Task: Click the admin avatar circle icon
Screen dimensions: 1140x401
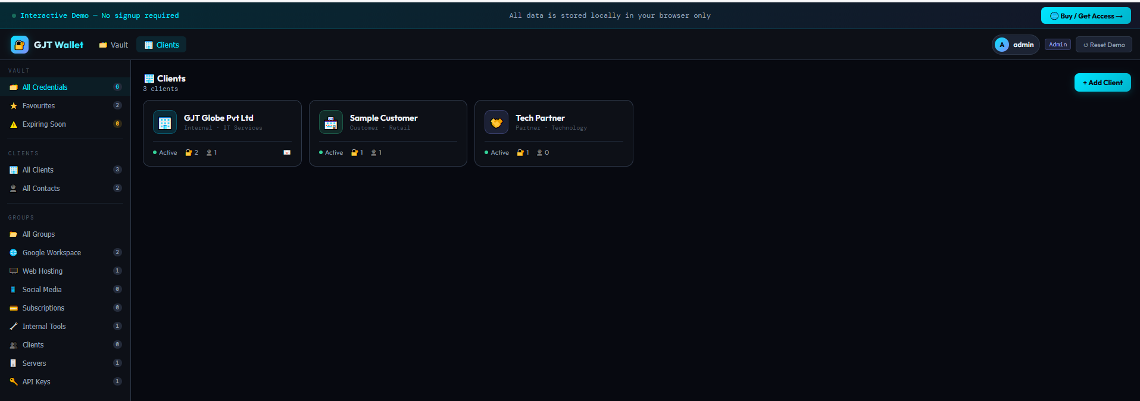Action: [x=1002, y=45]
